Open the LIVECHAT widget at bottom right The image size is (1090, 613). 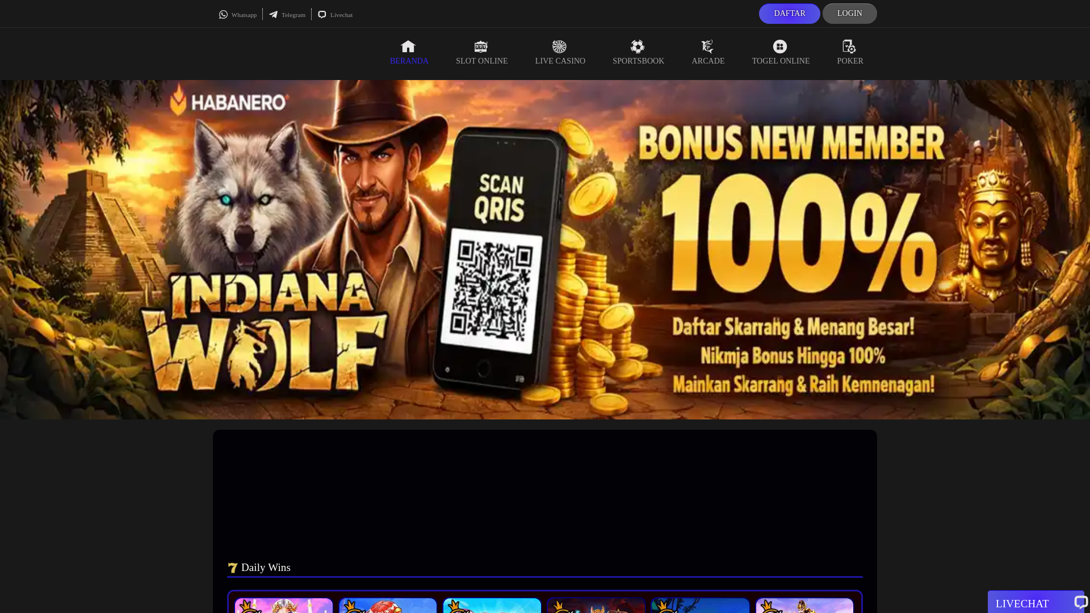pos(1035,603)
